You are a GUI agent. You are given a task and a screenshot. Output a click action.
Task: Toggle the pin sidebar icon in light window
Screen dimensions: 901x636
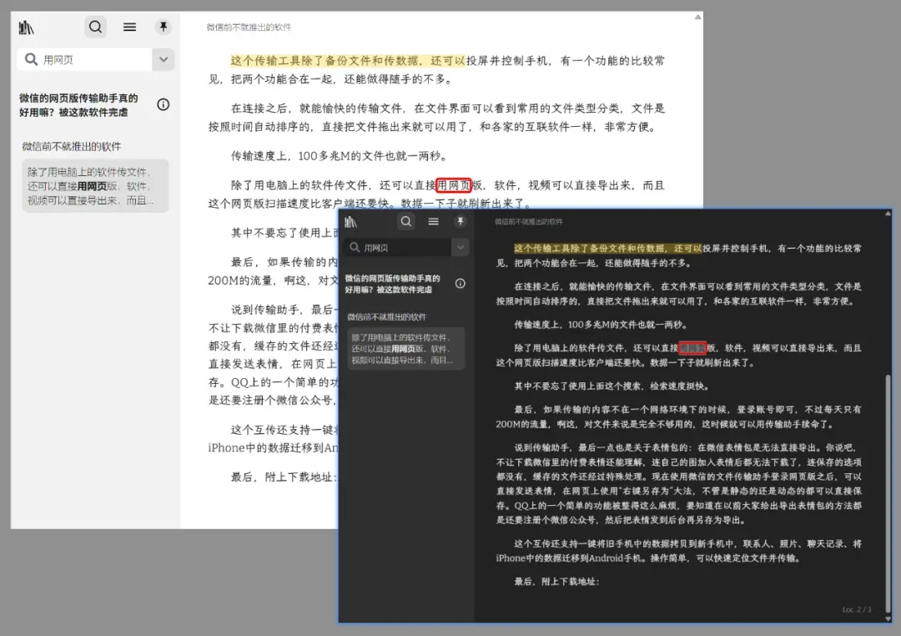point(164,27)
